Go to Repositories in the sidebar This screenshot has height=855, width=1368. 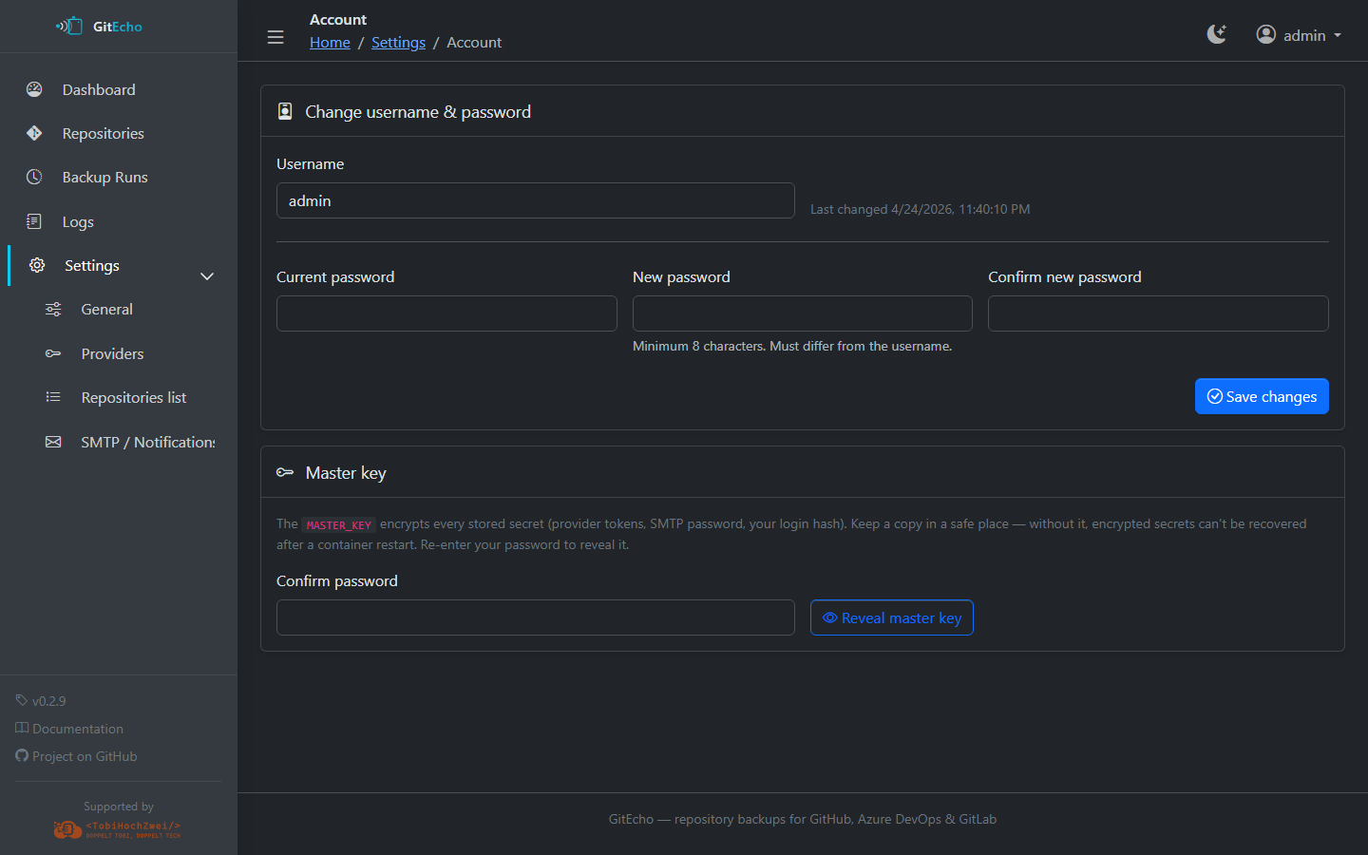click(103, 134)
